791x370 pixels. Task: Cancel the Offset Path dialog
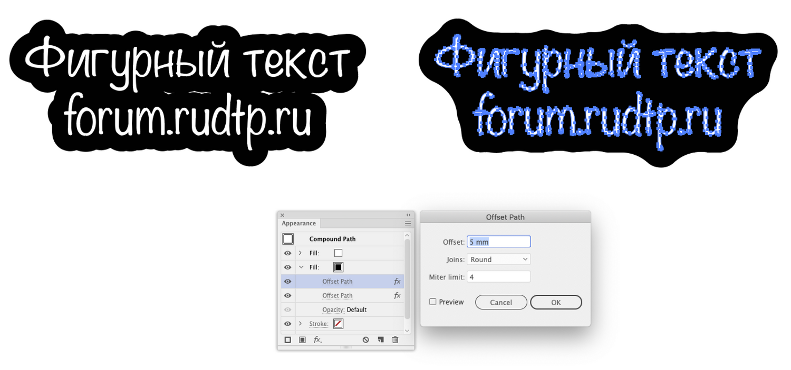click(501, 302)
